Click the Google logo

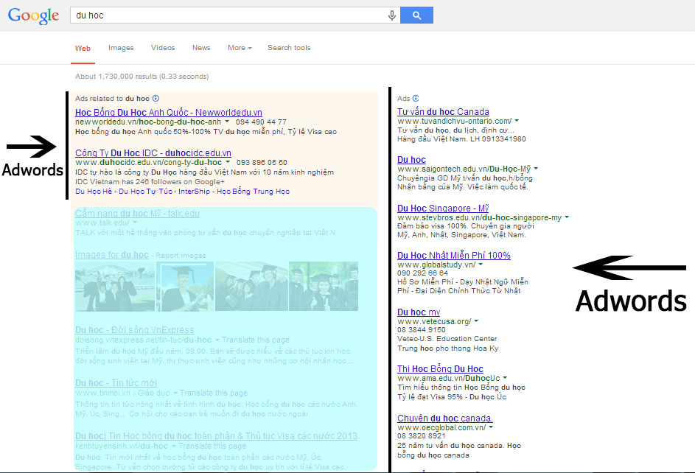33,16
